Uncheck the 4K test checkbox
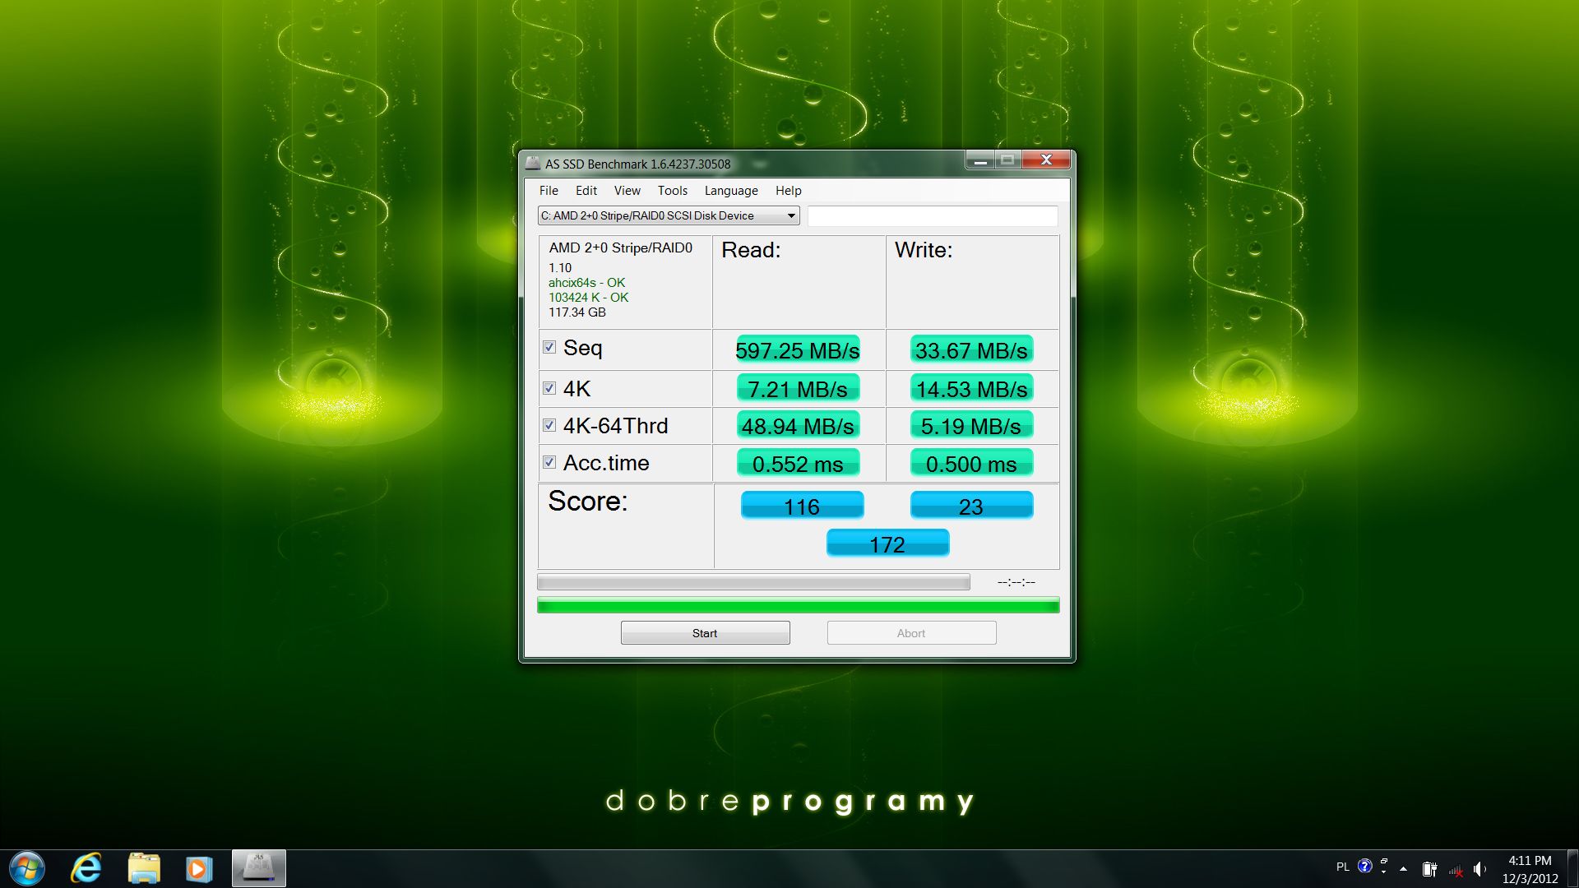This screenshot has width=1579, height=888. (549, 388)
